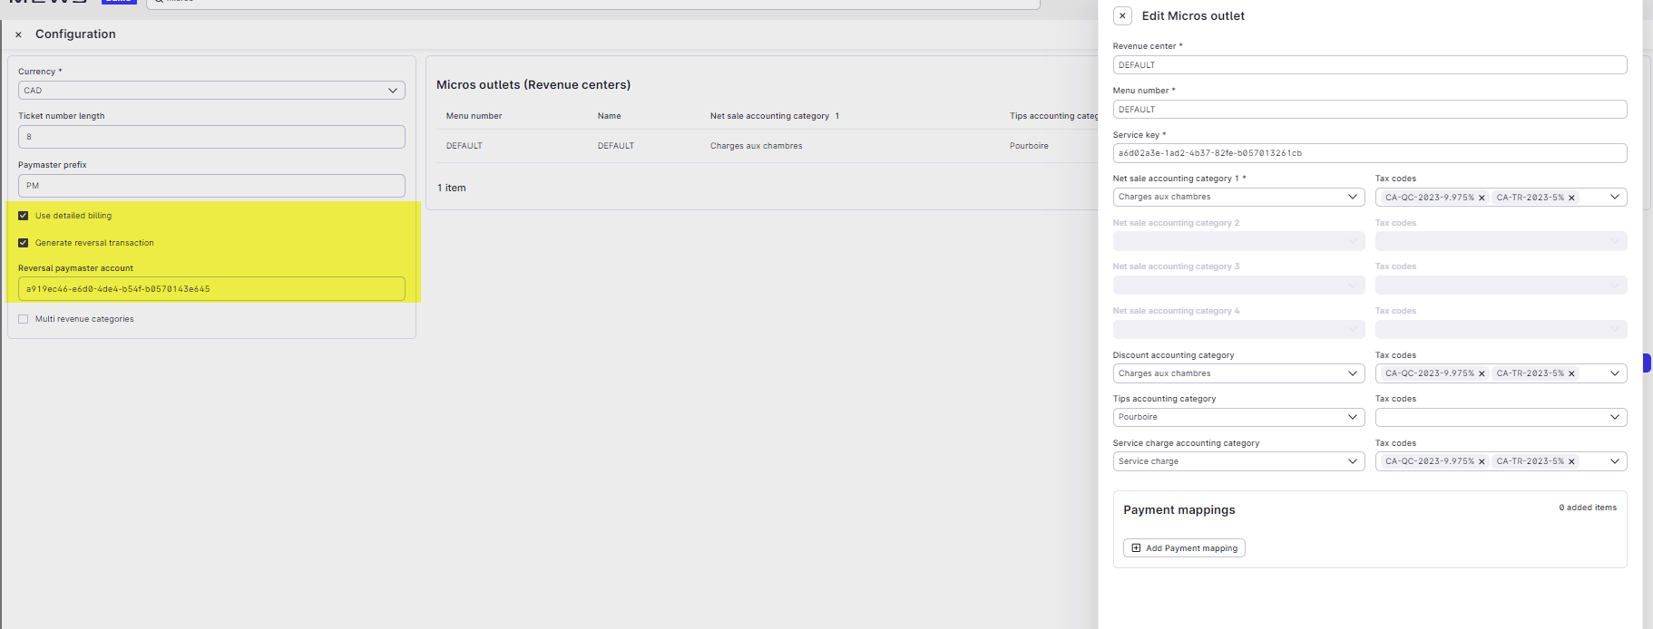The image size is (1653, 629).
Task: Remove CA-TR-2023-5% tag from Discount tax codes
Action: pos(1571,373)
